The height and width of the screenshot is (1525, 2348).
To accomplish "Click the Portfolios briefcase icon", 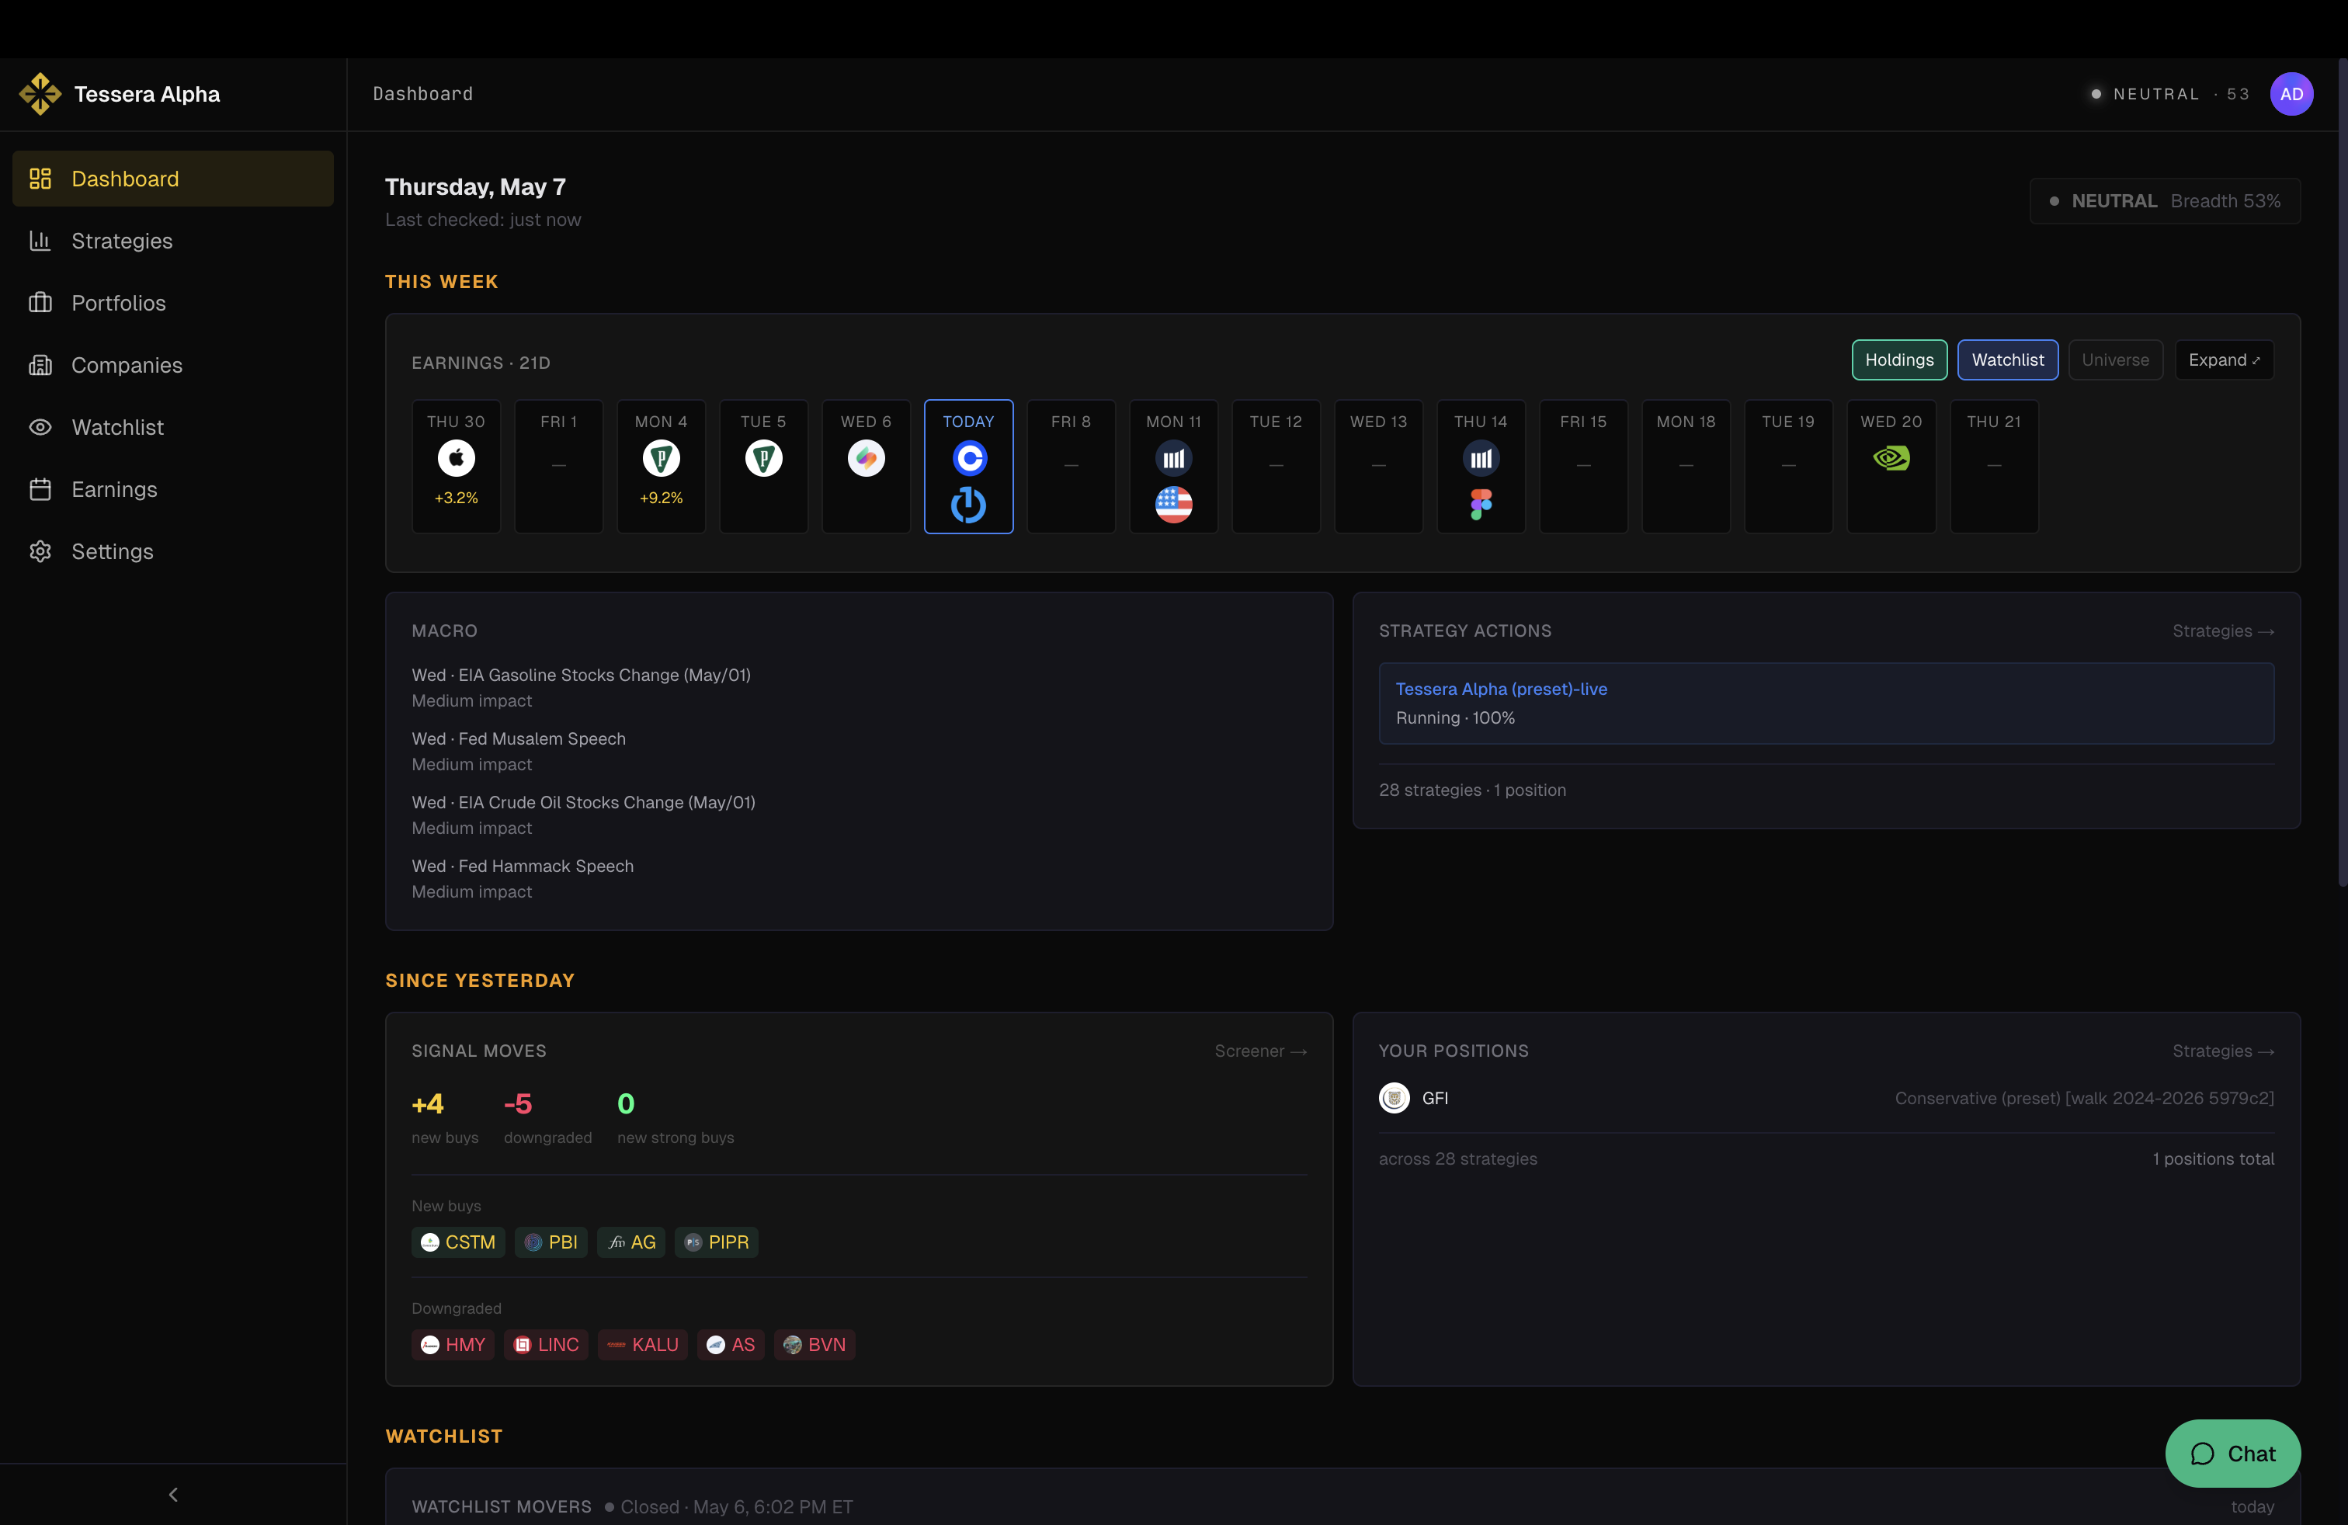I will pyautogui.click(x=40, y=303).
